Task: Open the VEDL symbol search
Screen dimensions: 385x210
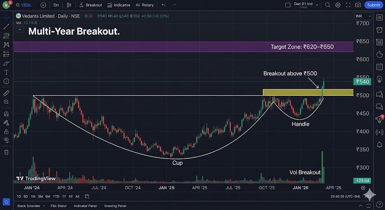Action: pyautogui.click(x=24, y=5)
